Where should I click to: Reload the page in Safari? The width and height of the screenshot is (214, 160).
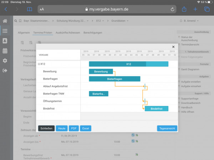click(173, 9)
